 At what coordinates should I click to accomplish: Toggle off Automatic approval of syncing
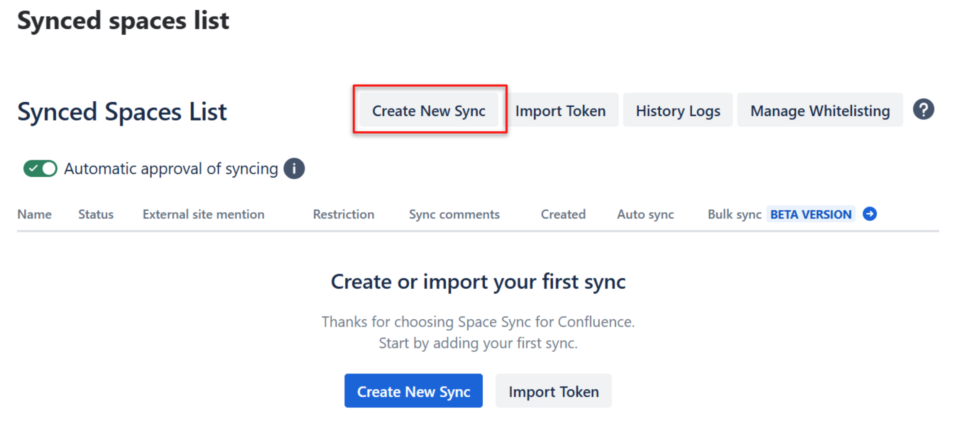coord(40,169)
